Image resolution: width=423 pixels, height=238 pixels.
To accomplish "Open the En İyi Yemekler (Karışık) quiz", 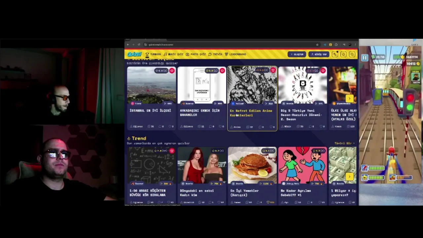I will (252, 165).
